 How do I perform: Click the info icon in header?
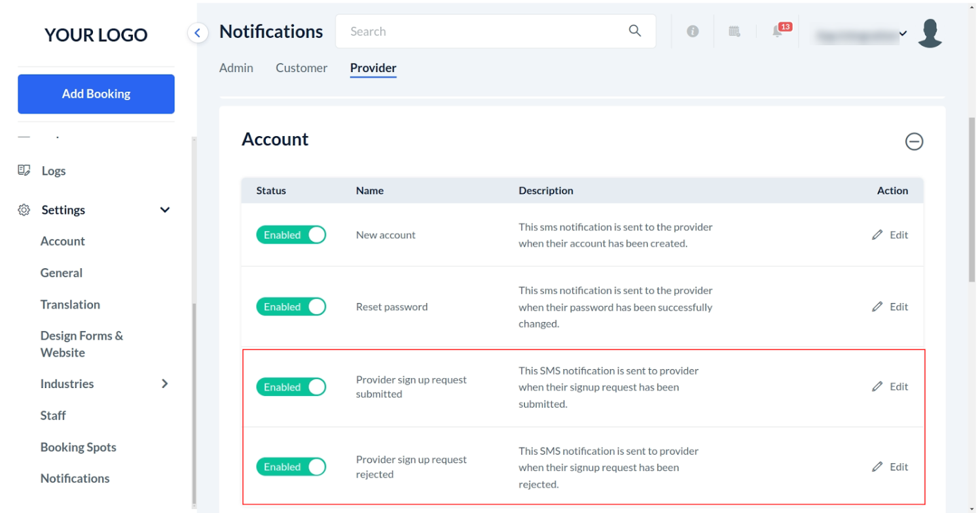coord(693,31)
